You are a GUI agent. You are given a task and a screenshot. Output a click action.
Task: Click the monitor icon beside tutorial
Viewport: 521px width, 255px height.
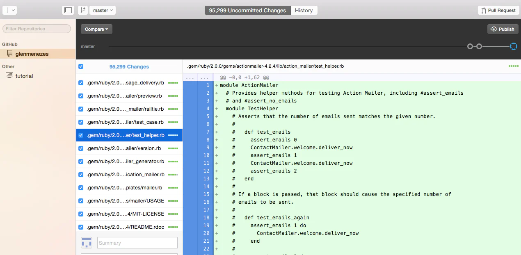point(9,76)
